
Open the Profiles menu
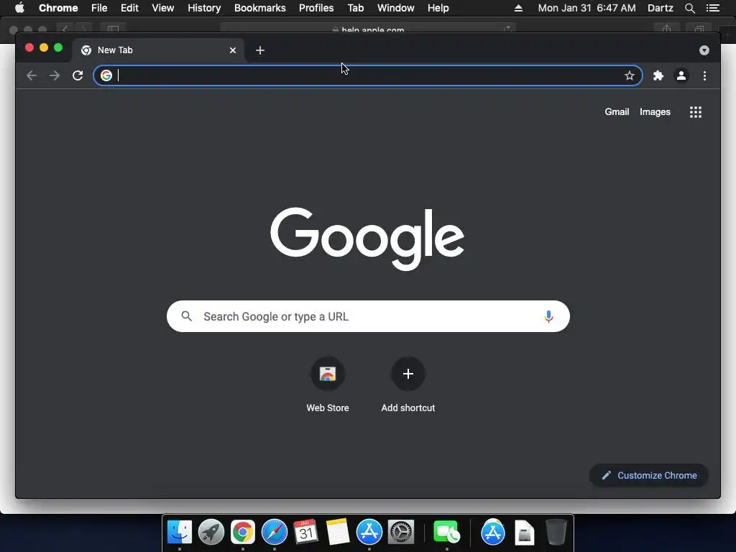coord(316,8)
